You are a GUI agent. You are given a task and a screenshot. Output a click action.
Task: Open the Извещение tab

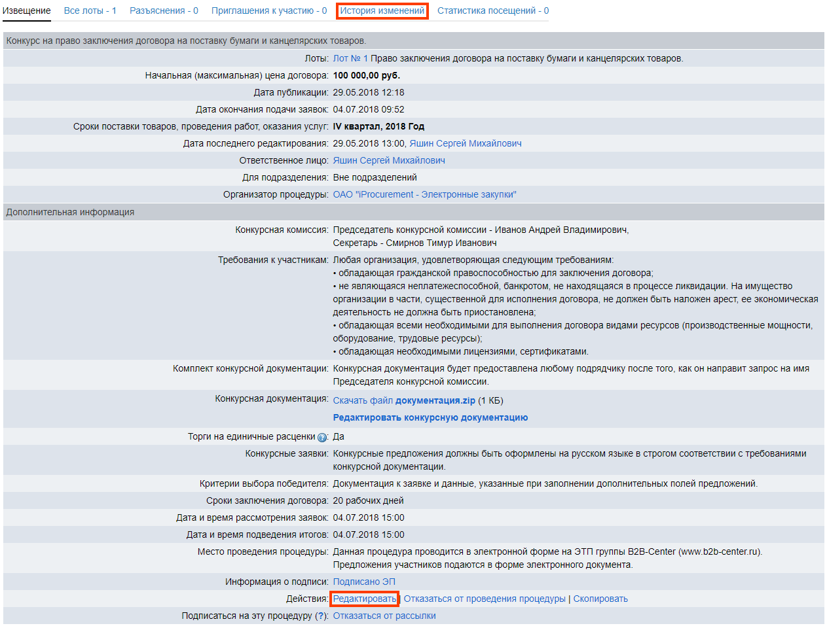click(27, 10)
